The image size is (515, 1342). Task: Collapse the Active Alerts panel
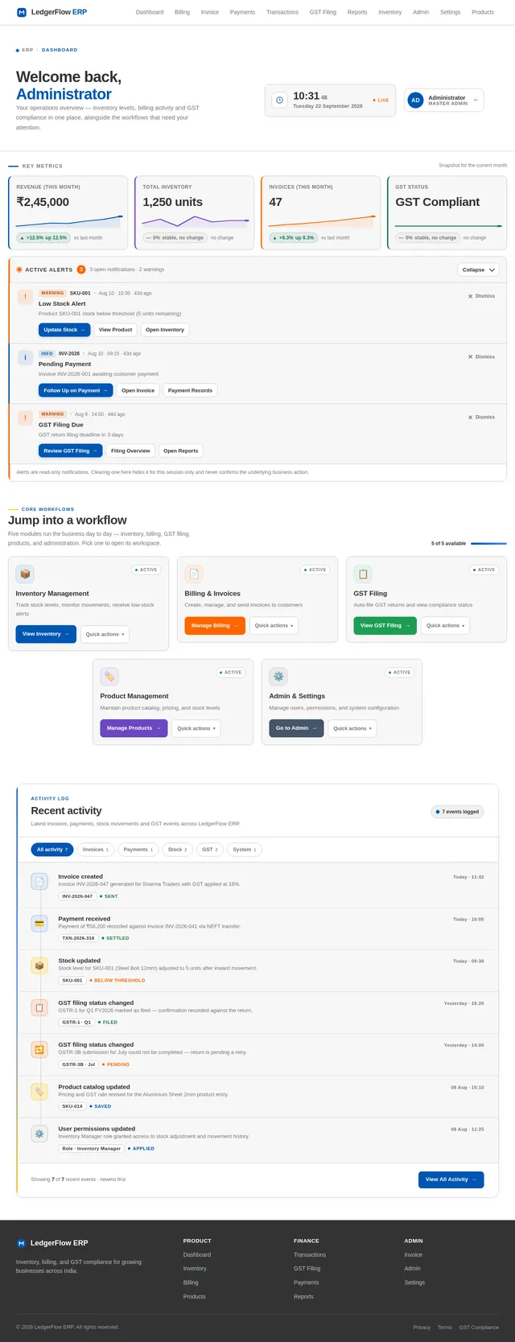(478, 270)
